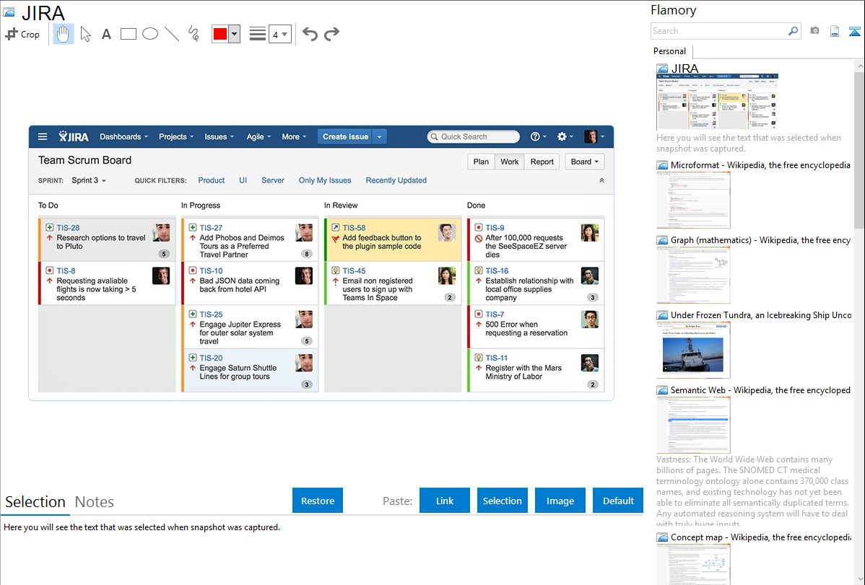Open the Sprint 3 selector

[x=89, y=180]
